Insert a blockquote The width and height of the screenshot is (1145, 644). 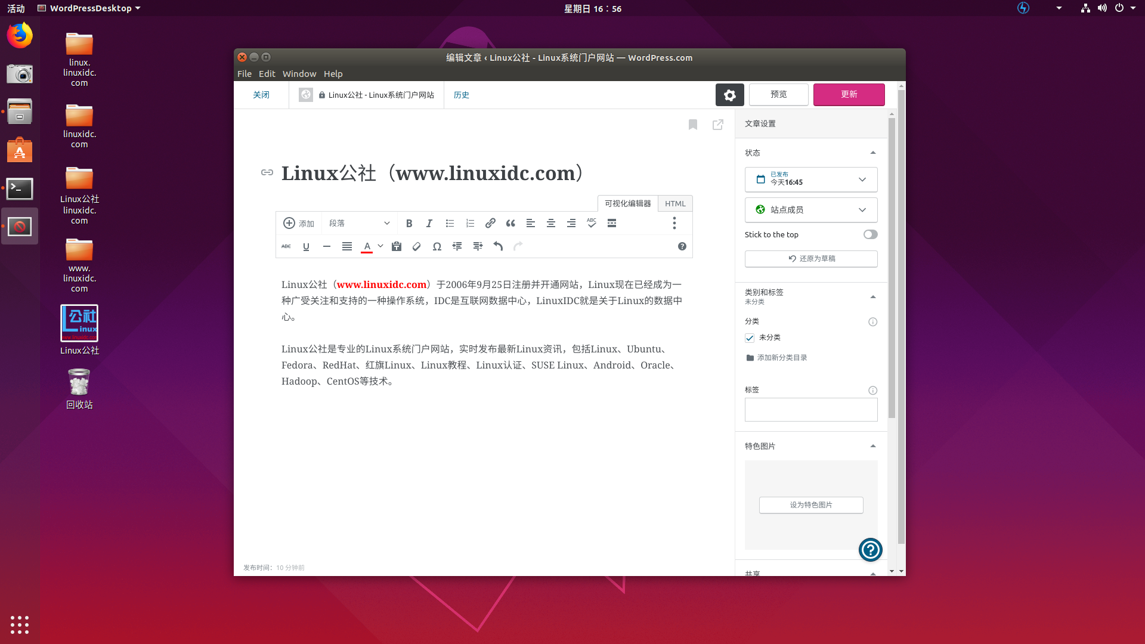click(510, 223)
